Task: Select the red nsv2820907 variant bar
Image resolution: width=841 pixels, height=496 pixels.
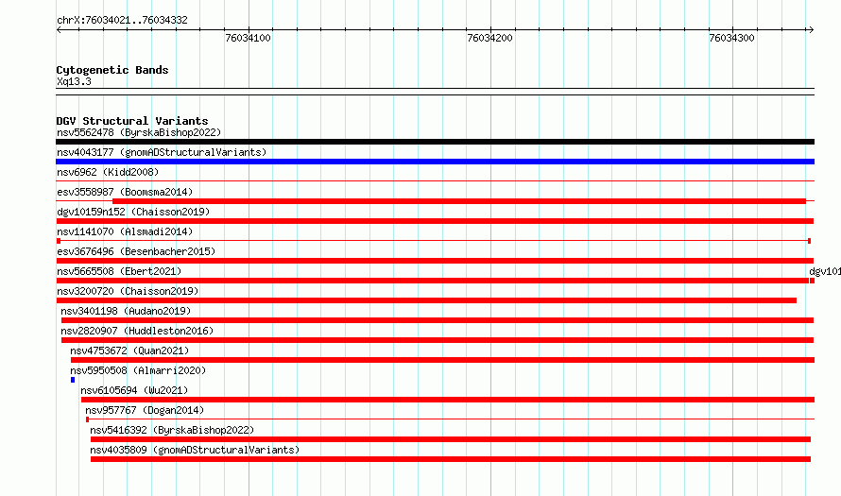Action: coord(438,340)
